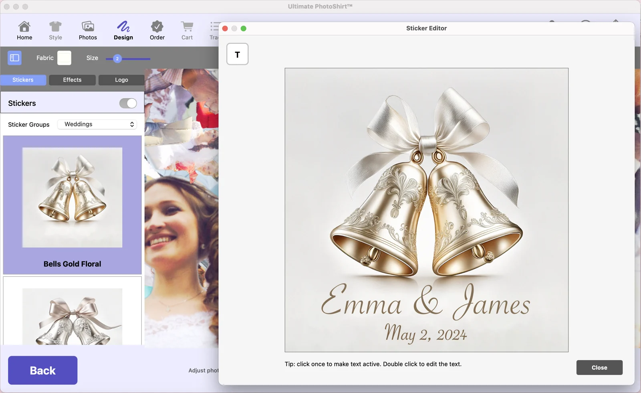Go to the Home toolbar icon
Image resolution: width=641 pixels, height=393 pixels.
click(x=24, y=30)
